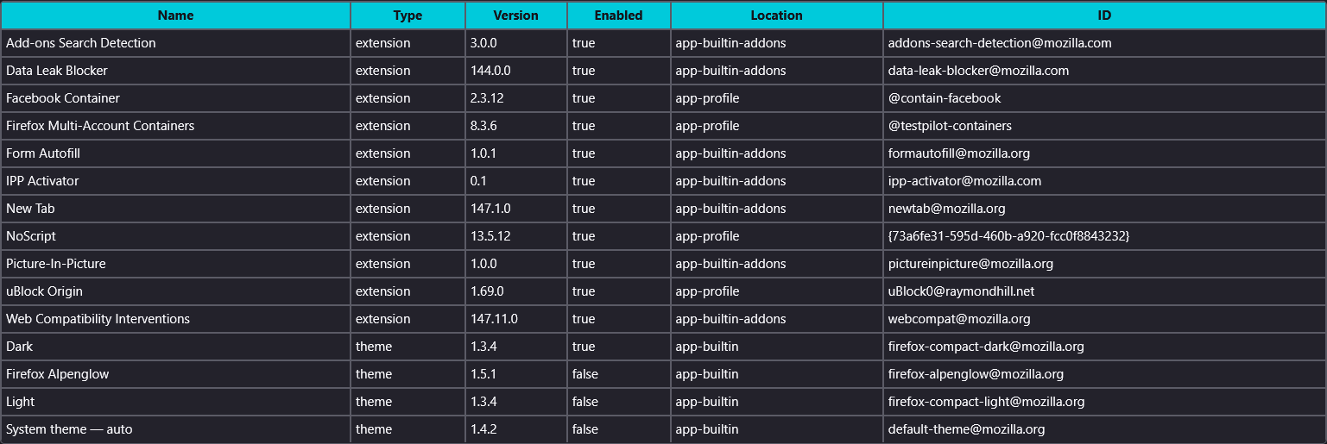The height and width of the screenshot is (444, 1327).
Task: Click the version 147.11.0 cell
Action: tap(494, 319)
